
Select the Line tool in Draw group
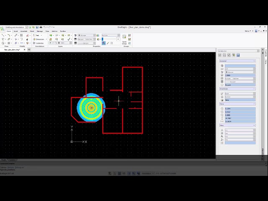(3, 35)
